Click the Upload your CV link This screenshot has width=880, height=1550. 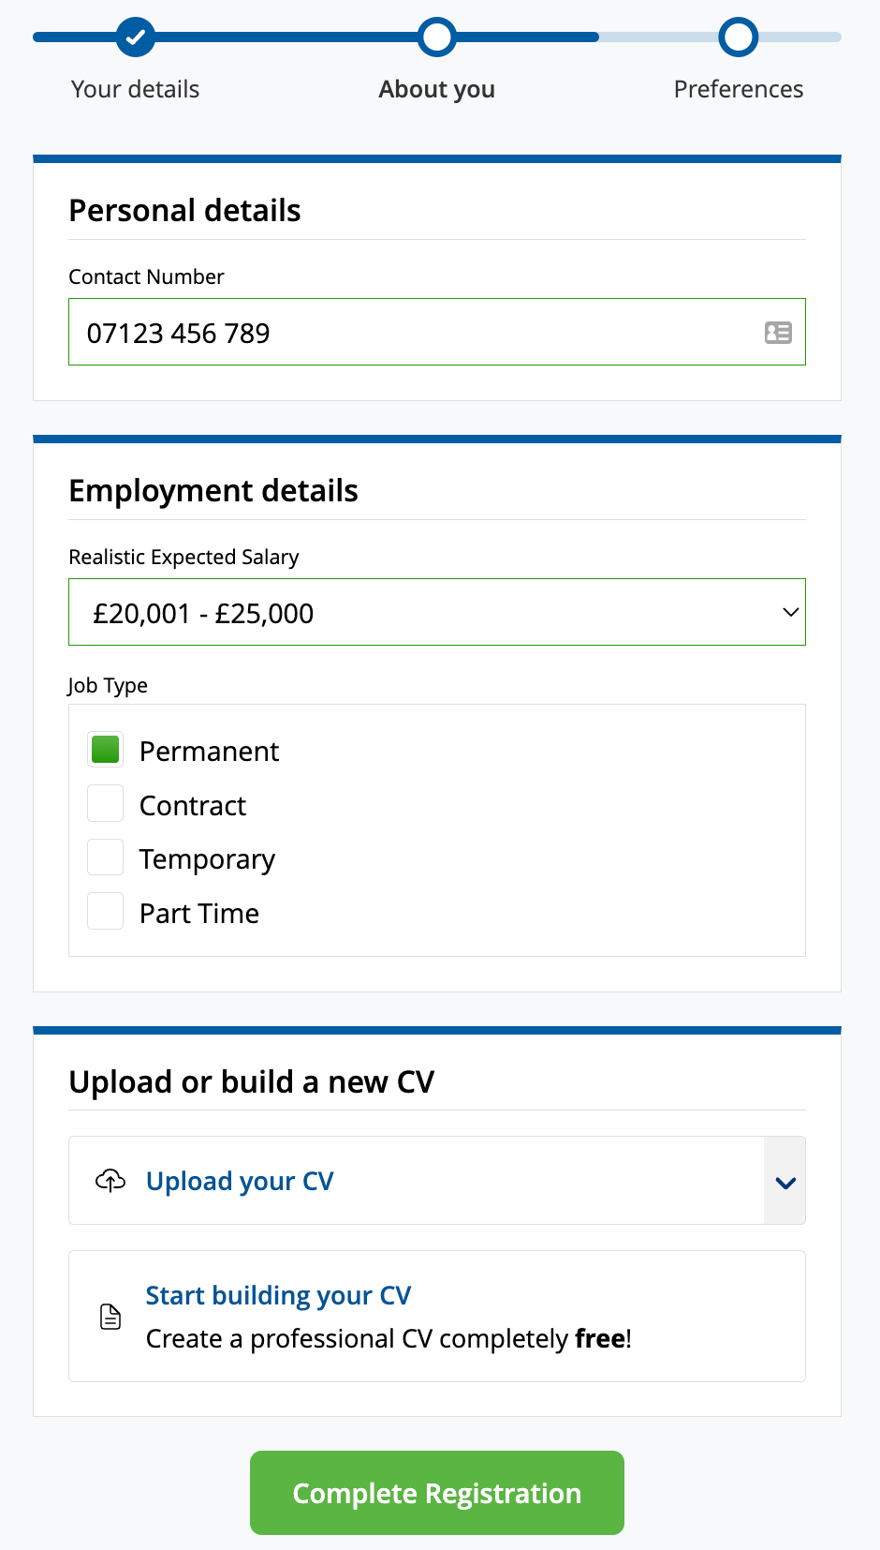pos(240,1182)
